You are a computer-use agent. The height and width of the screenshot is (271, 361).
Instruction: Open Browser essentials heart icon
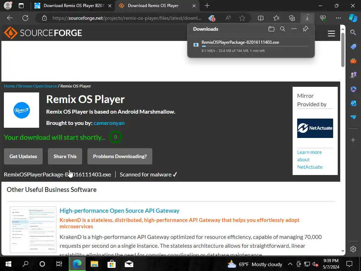pyautogui.click(x=323, y=18)
